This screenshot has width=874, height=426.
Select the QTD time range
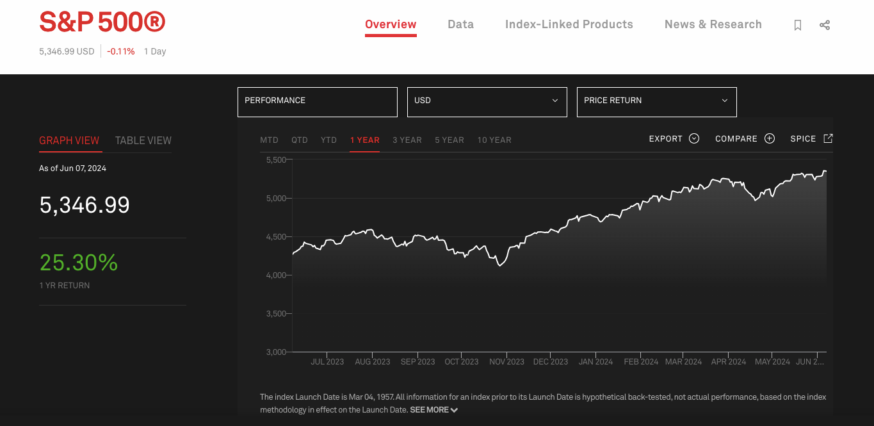pyautogui.click(x=300, y=140)
